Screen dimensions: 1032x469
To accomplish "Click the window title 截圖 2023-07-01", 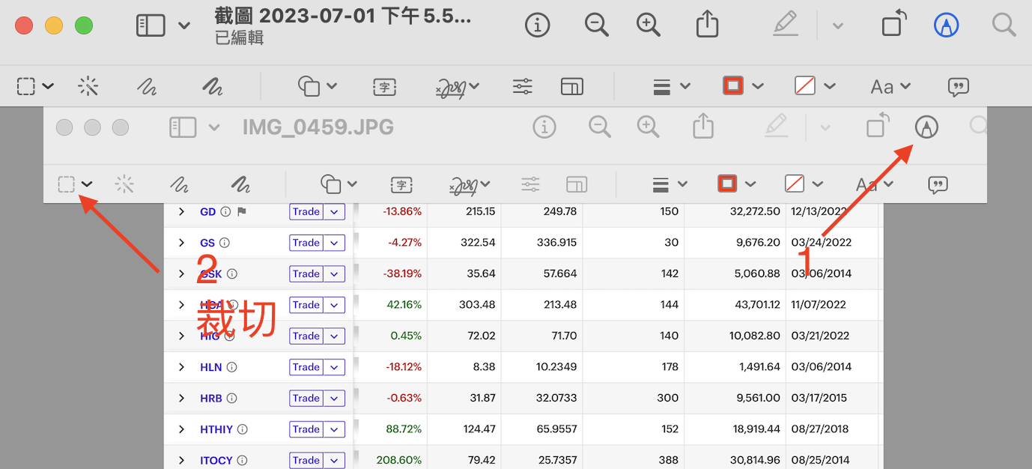I will [x=343, y=16].
